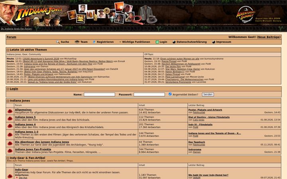Click the Registrieren pencil icon
This screenshot has width=287, height=179.
(94, 42)
